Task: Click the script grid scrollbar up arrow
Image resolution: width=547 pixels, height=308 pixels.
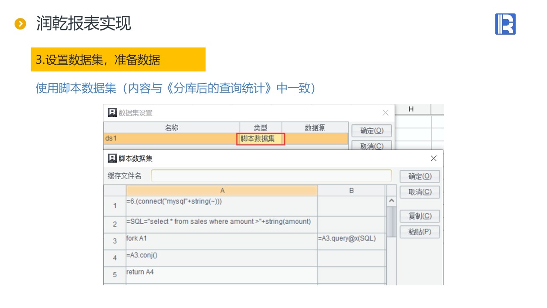Action: click(x=391, y=201)
